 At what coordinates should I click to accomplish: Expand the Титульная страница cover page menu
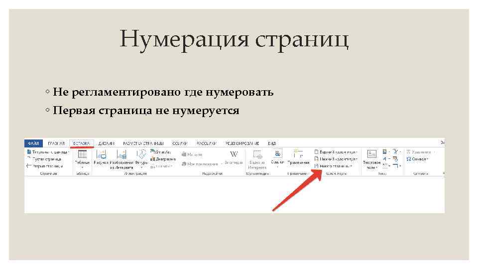[x=48, y=152]
